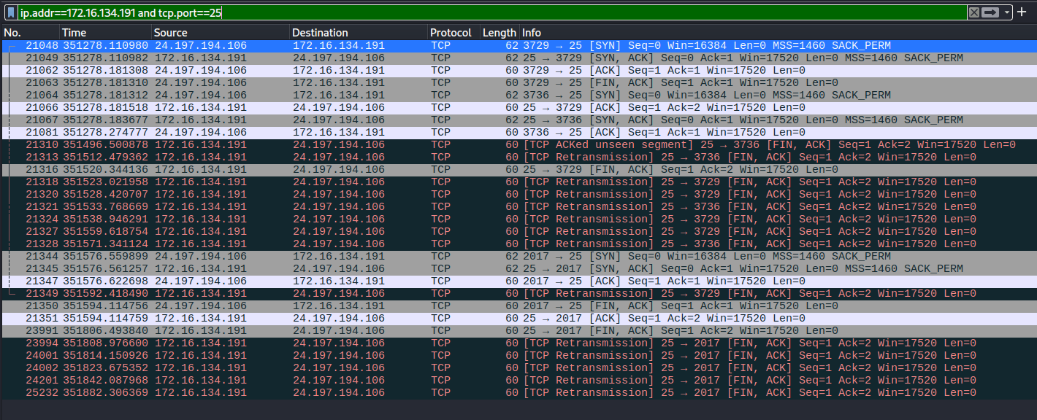Select packet 21310 TCP ACKed unseen segment
This screenshot has height=420, width=1037.
(518, 144)
